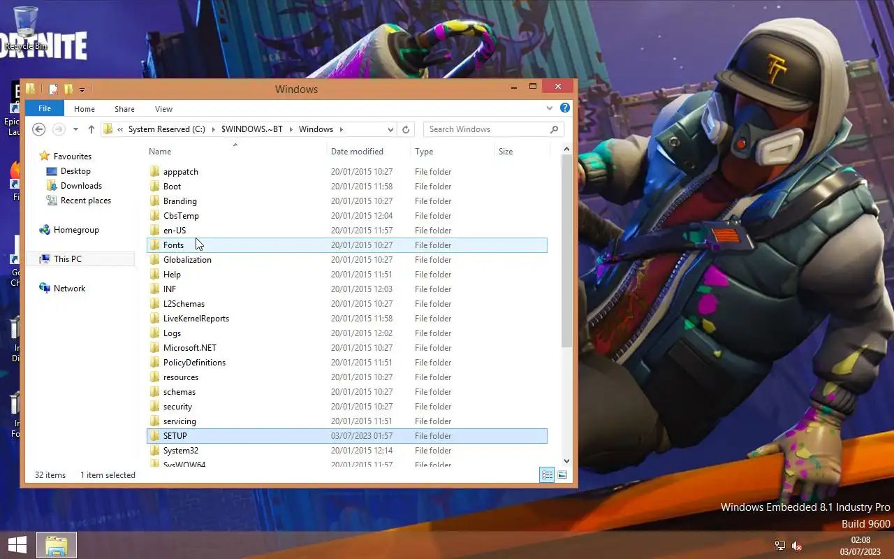Click the servicing folder name
This screenshot has height=559, width=894.
pos(179,421)
